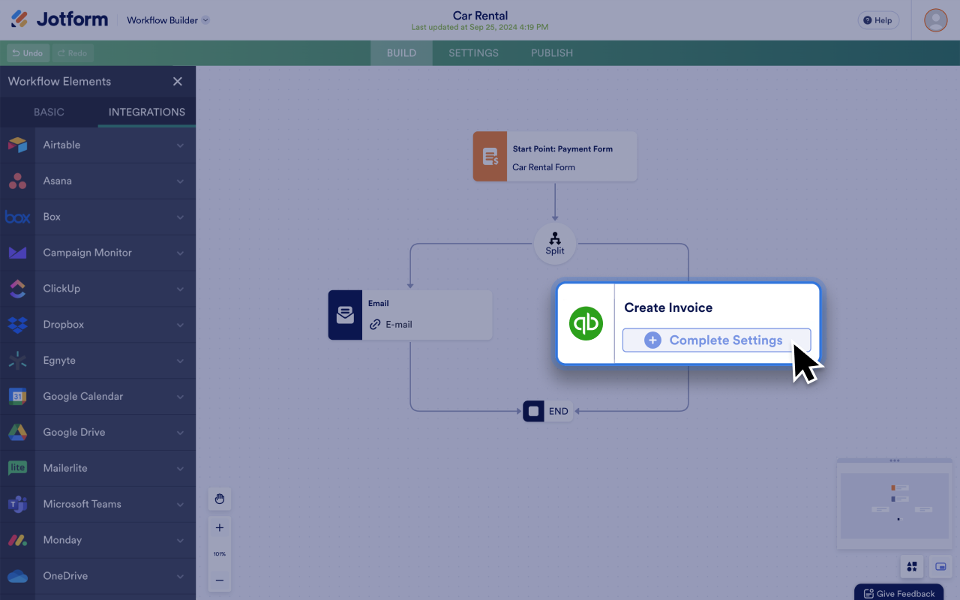
Task: Click the Car Rental Form label
Action: [544, 167]
